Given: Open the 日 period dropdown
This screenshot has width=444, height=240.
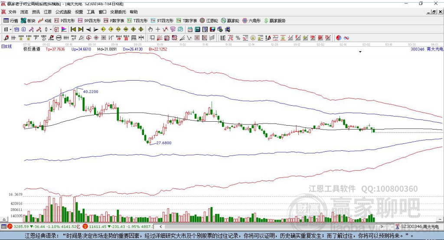Looking at the screenshot, I should pyautogui.click(x=7, y=29).
